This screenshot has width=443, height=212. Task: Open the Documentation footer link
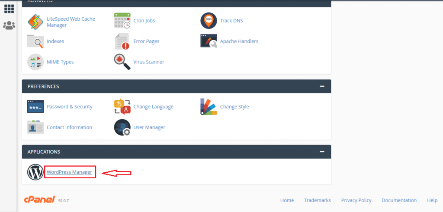click(x=399, y=200)
